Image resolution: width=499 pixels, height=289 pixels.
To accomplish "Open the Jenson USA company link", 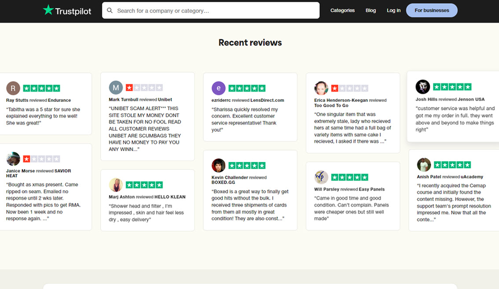I will (x=471, y=99).
